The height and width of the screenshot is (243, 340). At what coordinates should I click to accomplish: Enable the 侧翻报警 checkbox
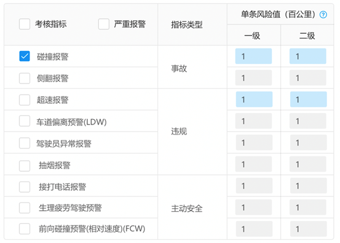[25, 78]
